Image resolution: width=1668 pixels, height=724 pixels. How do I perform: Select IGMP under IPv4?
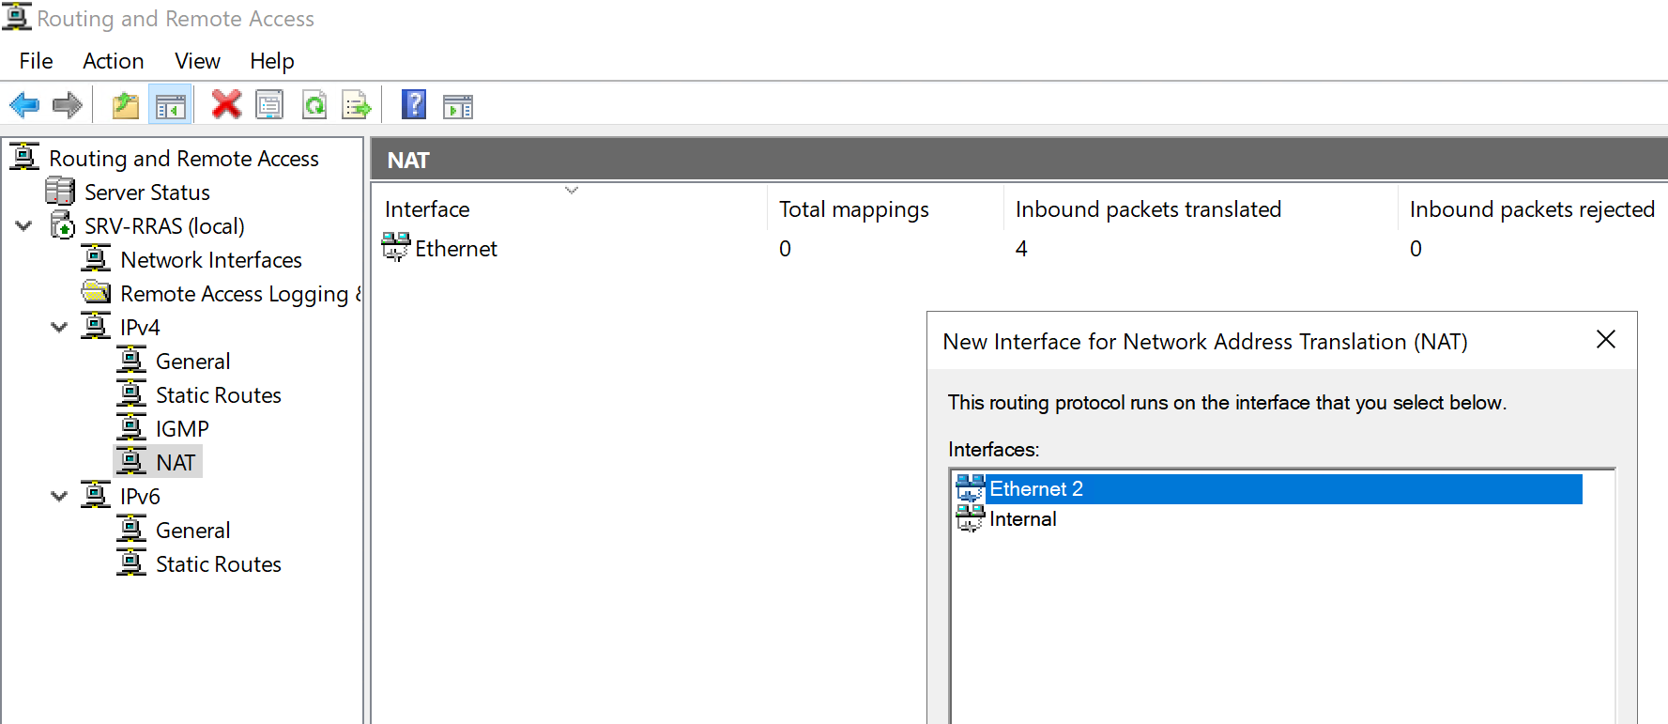click(x=182, y=429)
